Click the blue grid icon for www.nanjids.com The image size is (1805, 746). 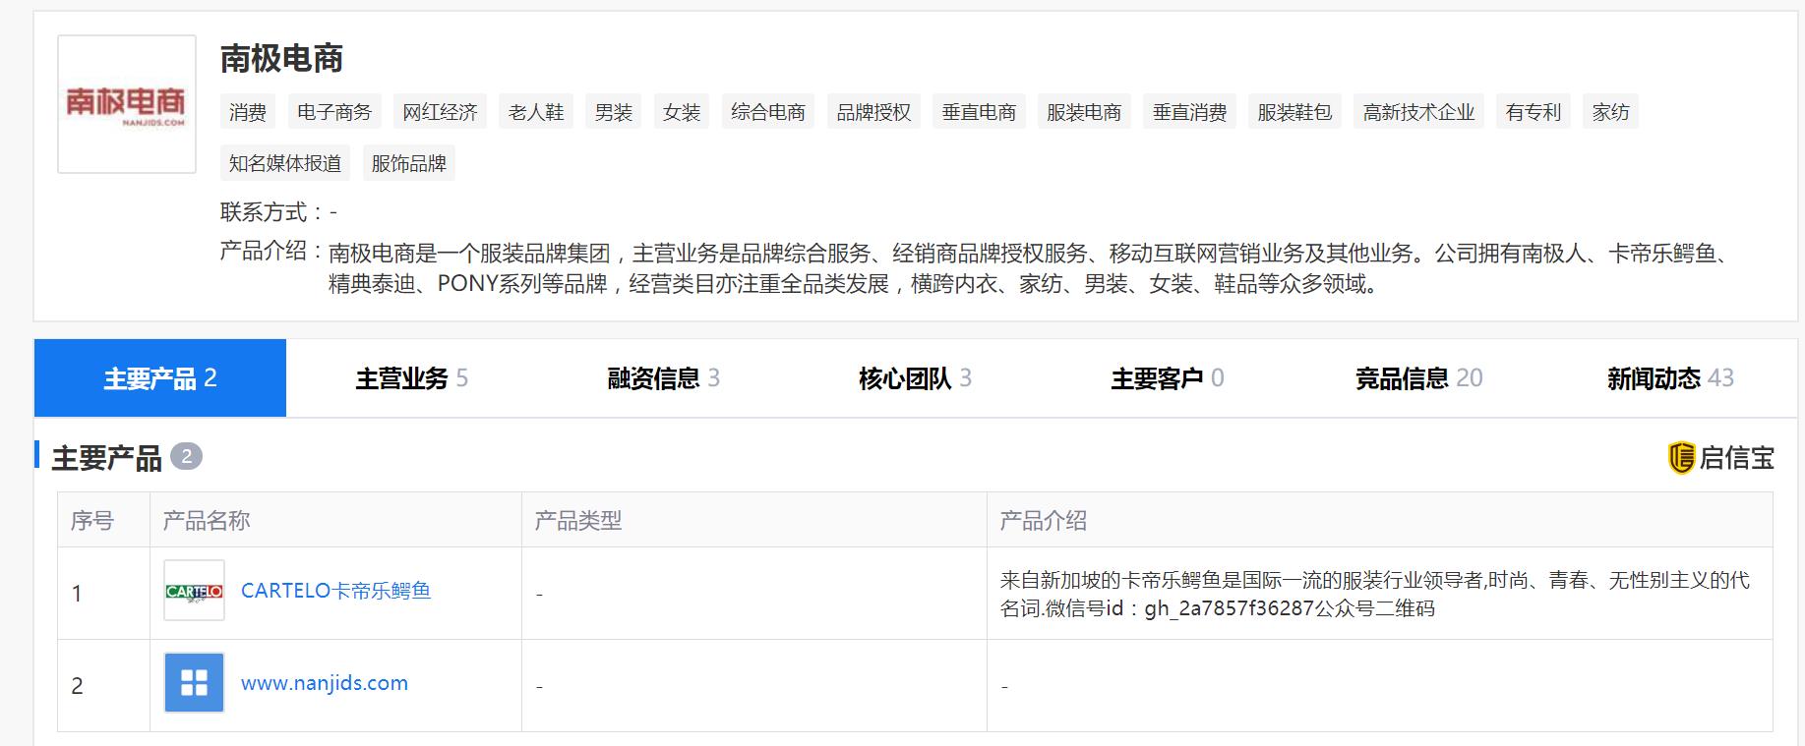pos(194,683)
